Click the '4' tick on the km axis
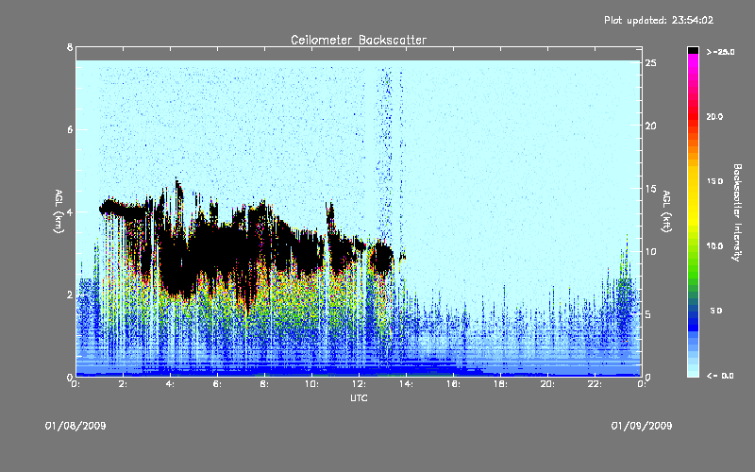The height and width of the screenshot is (472, 755). point(70,211)
